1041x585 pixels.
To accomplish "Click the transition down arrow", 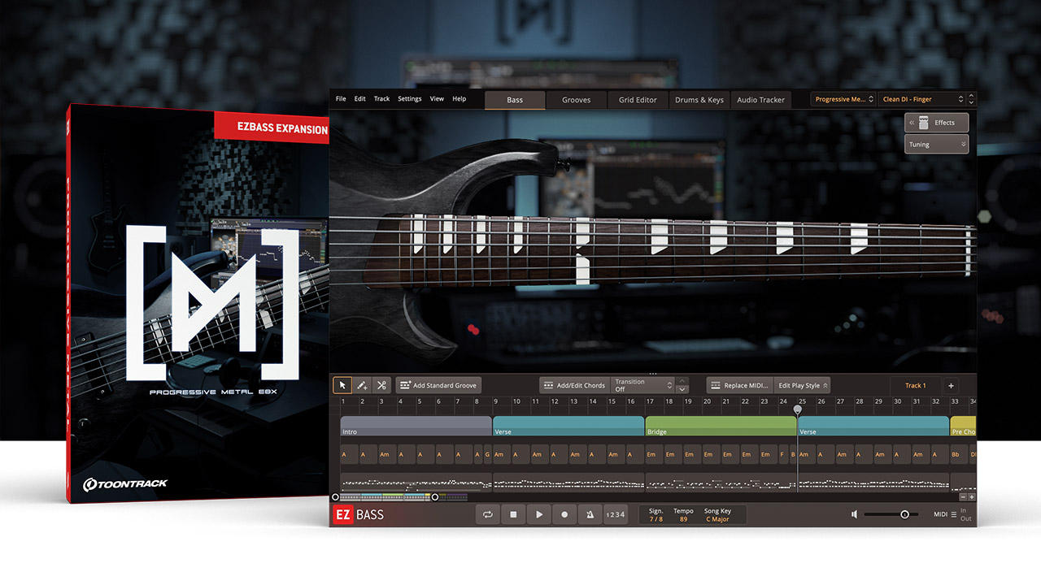I will pyautogui.click(x=682, y=390).
